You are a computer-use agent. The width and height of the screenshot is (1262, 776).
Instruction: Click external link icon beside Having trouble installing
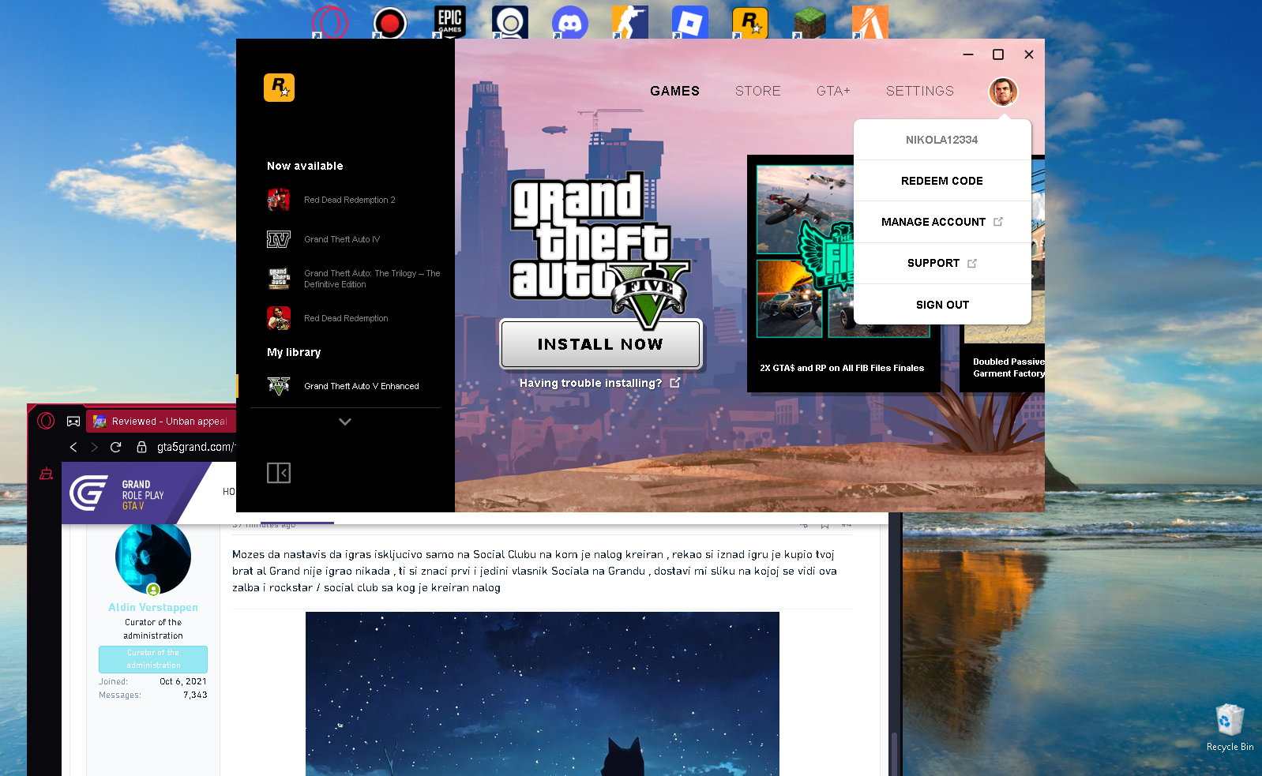click(675, 382)
